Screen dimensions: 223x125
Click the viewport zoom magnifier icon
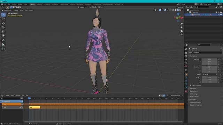click(x=182, y=24)
